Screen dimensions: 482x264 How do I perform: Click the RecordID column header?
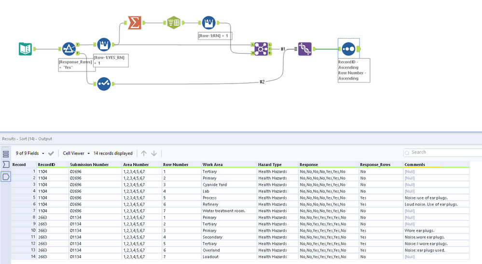pyautogui.click(x=53, y=165)
